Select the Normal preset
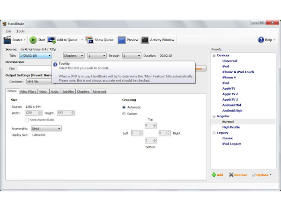This screenshot has height=211, width=281. tap(228, 121)
